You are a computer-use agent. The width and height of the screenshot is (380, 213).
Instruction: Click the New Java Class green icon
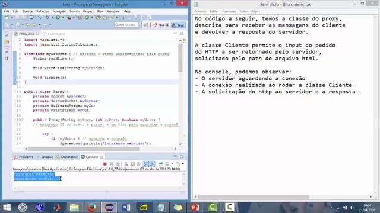pyautogui.click(x=87, y=17)
